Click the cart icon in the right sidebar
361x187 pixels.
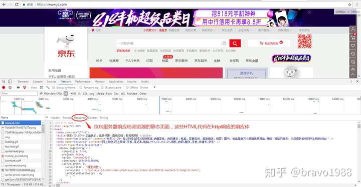point(352,37)
